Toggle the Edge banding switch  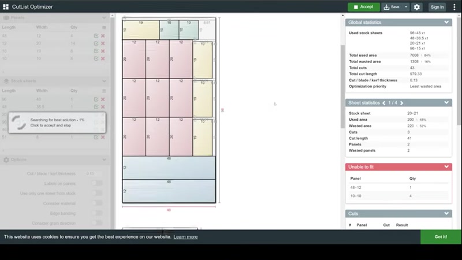click(96, 213)
